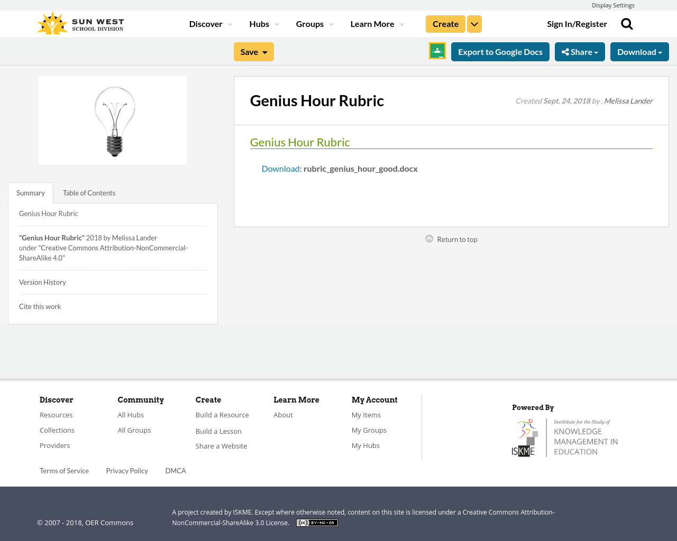Open the Version History link
This screenshot has height=541, width=677.
42,282
